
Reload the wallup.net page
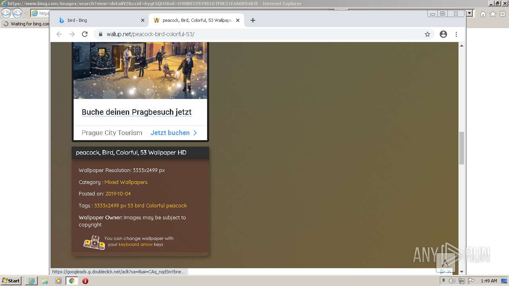(x=85, y=34)
